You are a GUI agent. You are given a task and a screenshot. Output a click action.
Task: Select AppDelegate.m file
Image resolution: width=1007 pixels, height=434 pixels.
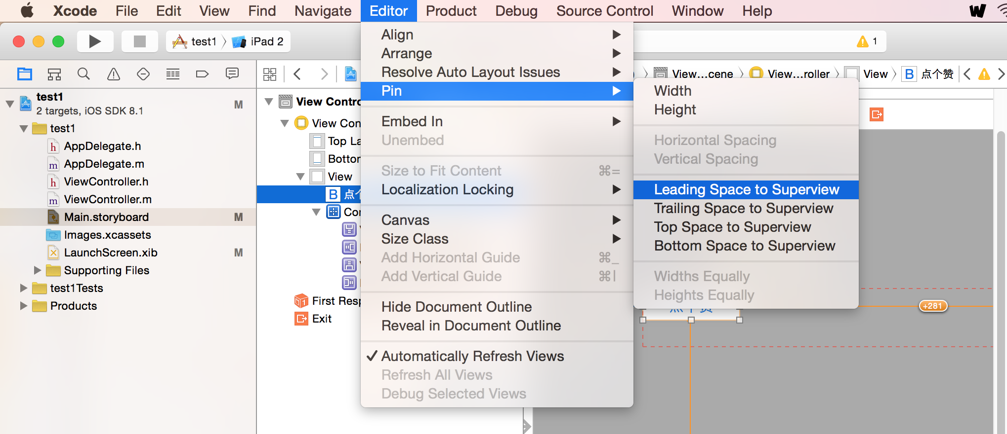[x=104, y=164]
